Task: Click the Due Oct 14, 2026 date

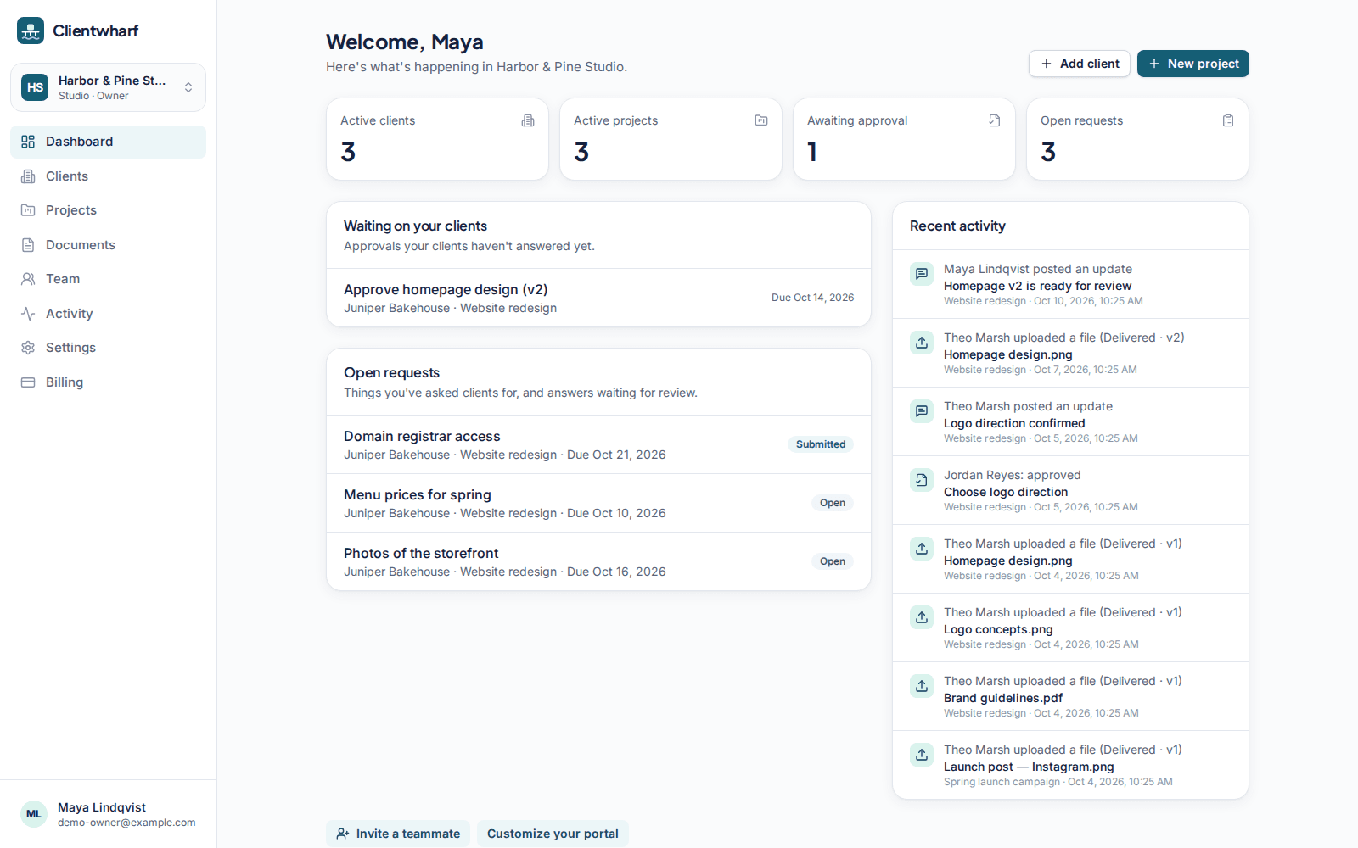Action: [812, 298]
